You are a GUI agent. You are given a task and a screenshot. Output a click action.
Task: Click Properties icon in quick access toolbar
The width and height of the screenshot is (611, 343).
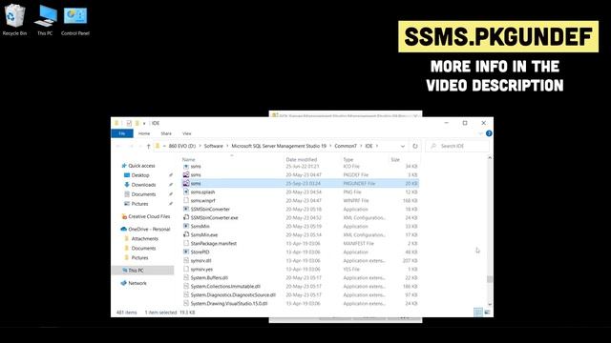[129, 123]
